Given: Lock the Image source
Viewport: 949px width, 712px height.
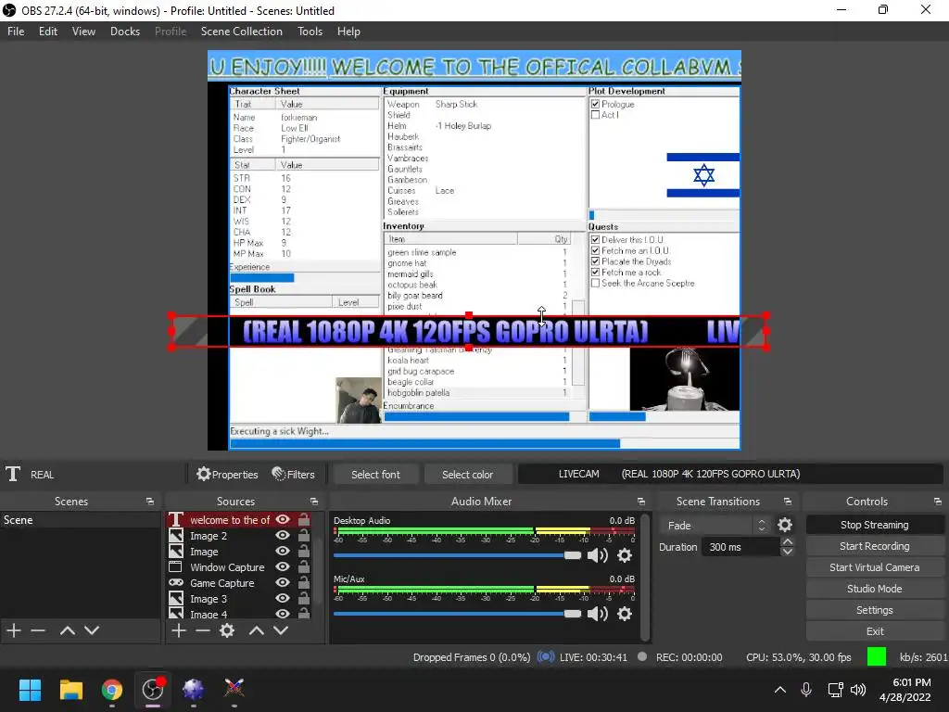Looking at the screenshot, I should [x=304, y=551].
